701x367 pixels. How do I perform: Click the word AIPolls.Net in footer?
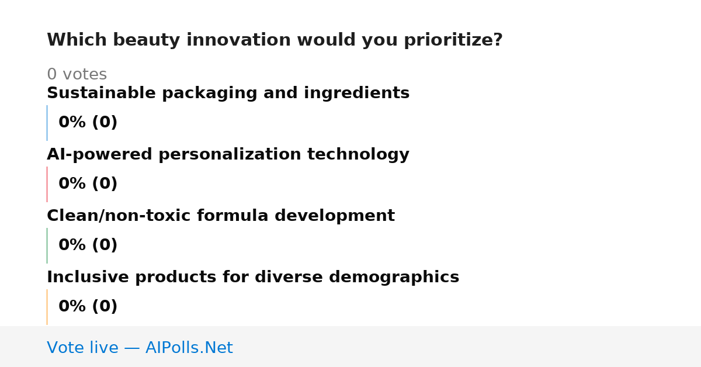point(189,348)
